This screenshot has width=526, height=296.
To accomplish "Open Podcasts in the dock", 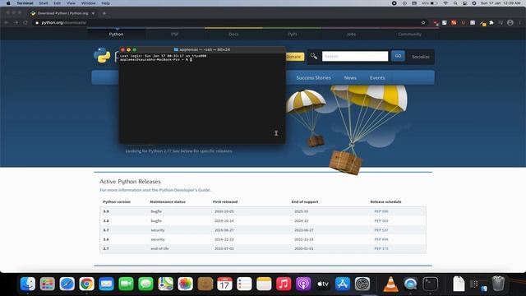I will point(303,284).
